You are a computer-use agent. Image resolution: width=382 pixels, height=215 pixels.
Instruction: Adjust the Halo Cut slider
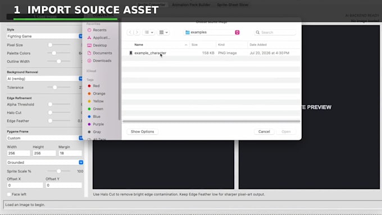pos(59,112)
